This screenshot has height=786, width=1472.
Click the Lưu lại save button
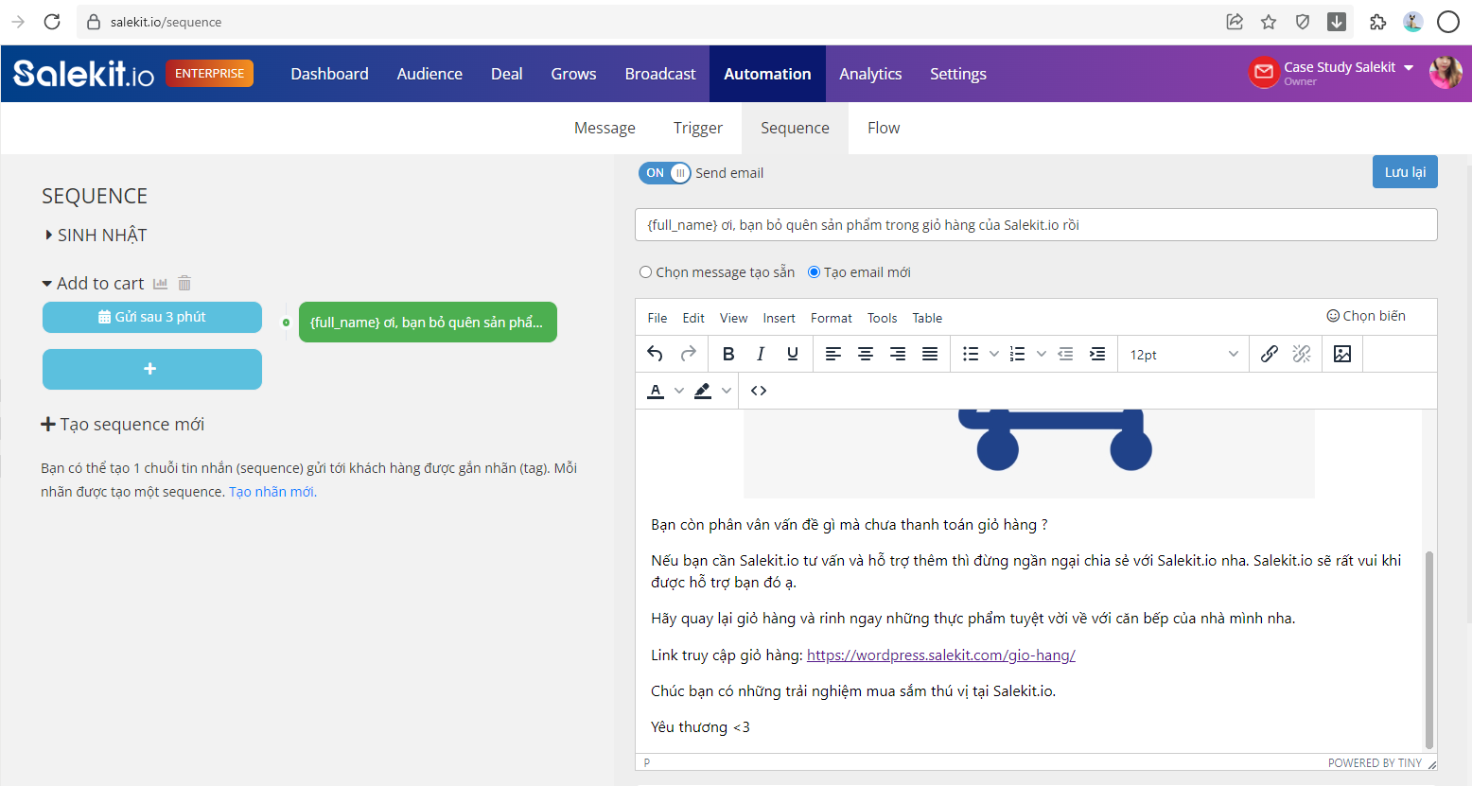pyautogui.click(x=1405, y=172)
